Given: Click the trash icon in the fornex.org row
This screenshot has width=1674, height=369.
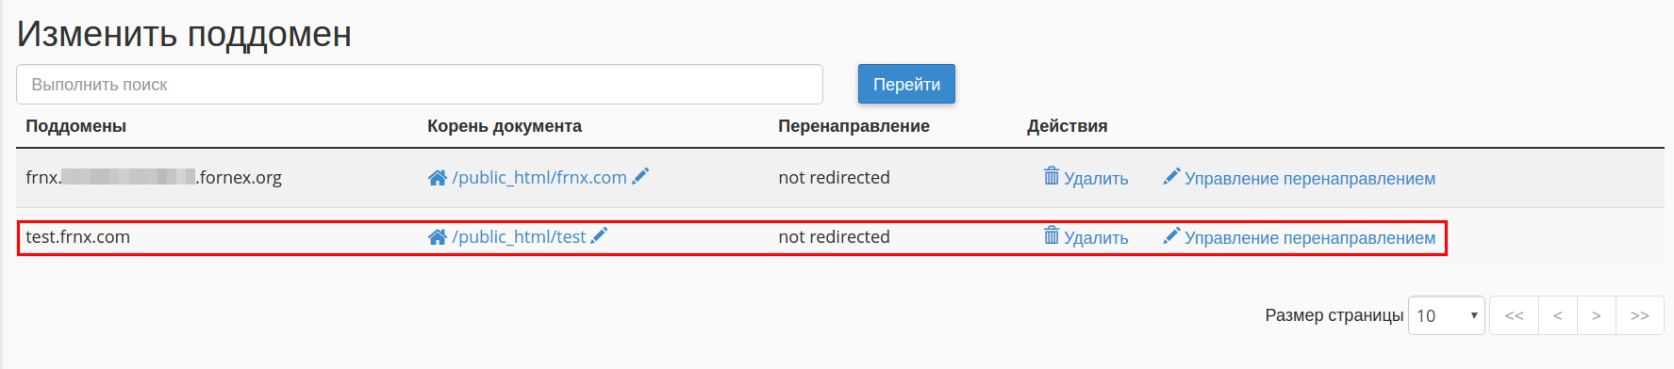Looking at the screenshot, I should [x=1052, y=176].
